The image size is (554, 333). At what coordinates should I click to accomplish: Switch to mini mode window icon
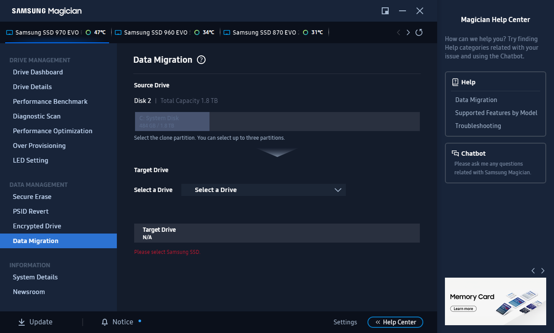click(385, 11)
